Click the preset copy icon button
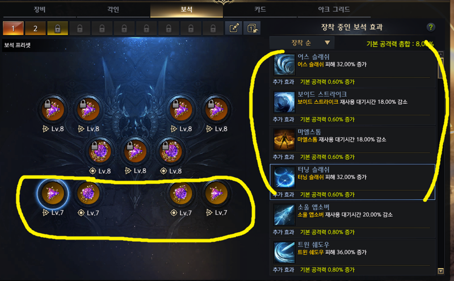 (x=252, y=28)
